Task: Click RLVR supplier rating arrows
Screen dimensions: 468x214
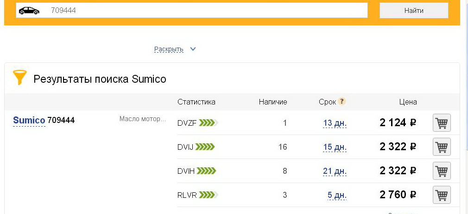Action: (x=209, y=195)
